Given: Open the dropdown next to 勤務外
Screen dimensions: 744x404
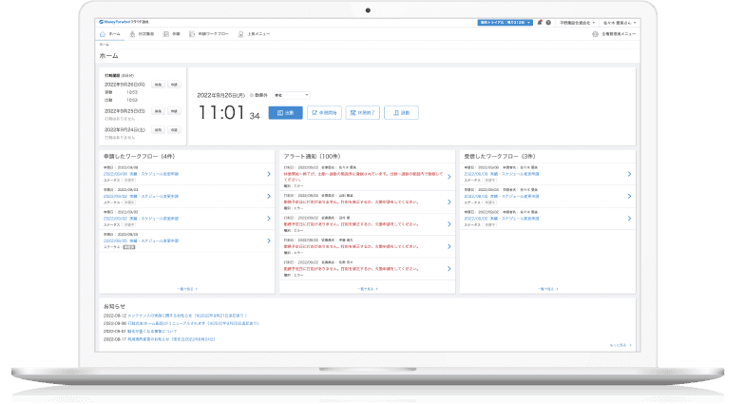Looking at the screenshot, I should 291,95.
